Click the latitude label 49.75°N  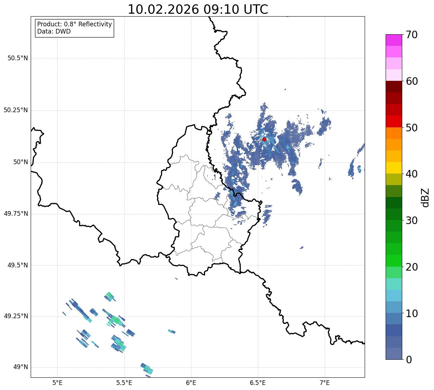pyautogui.click(x=16, y=214)
